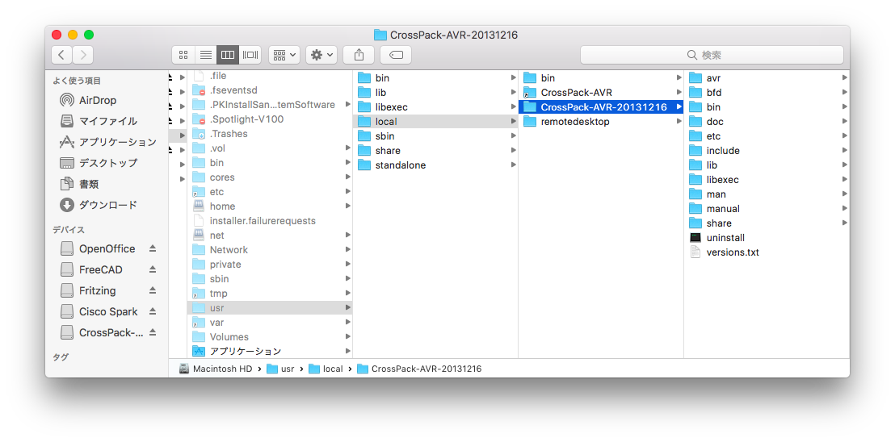895x442 pixels.
Task: Select the tmp alias folder
Action: pos(270,294)
